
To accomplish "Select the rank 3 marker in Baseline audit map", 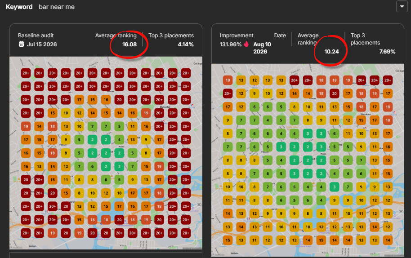I will 119,166.
